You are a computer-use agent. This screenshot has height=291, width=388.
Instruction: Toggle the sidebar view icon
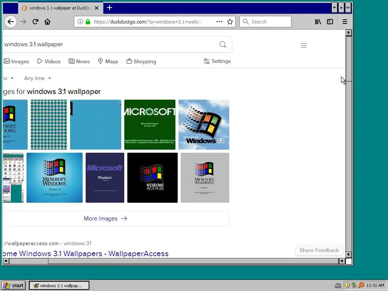pyautogui.click(x=330, y=22)
